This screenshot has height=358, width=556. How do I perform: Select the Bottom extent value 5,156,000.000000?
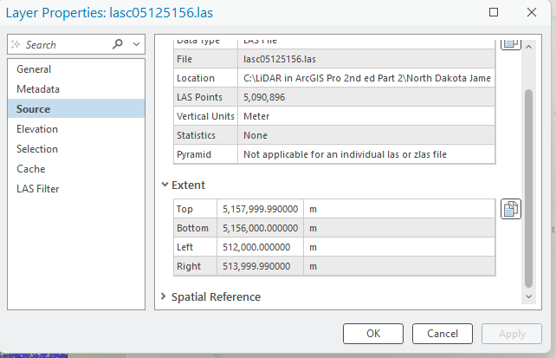tap(261, 228)
